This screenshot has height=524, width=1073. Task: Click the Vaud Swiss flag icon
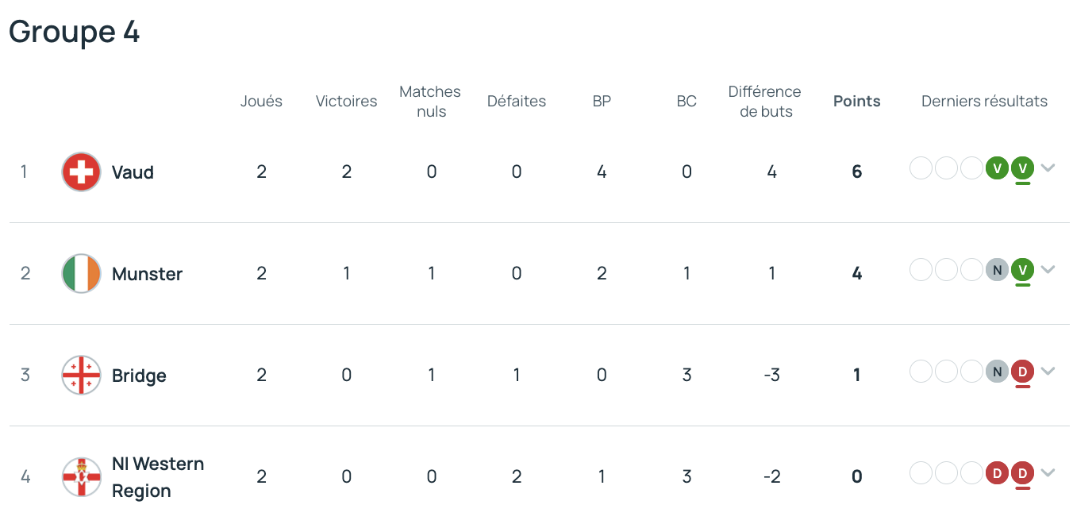point(81,171)
